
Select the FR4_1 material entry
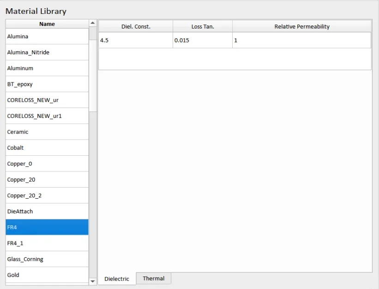point(47,243)
